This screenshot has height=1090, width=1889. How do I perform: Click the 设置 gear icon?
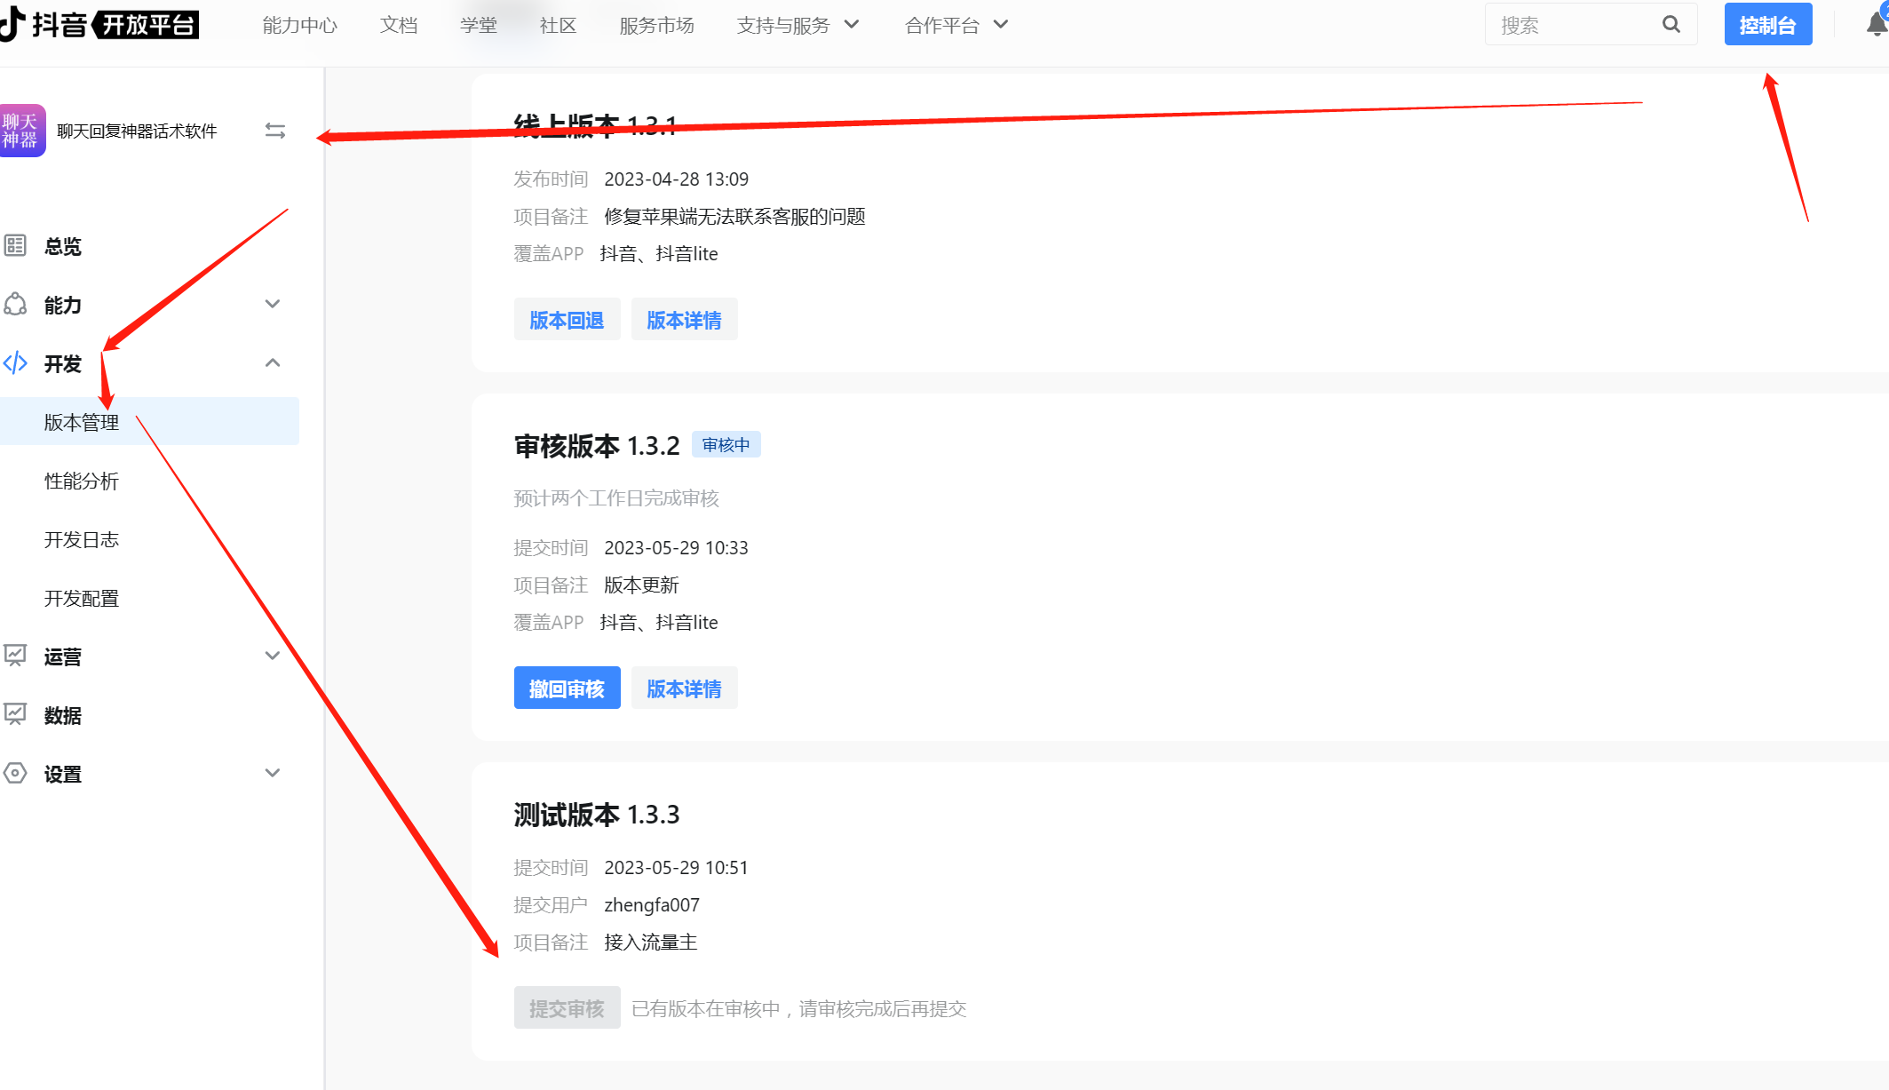tap(15, 773)
